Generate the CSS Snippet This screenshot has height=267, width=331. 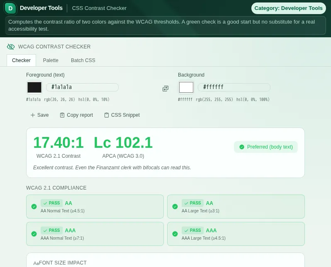pos(122,115)
